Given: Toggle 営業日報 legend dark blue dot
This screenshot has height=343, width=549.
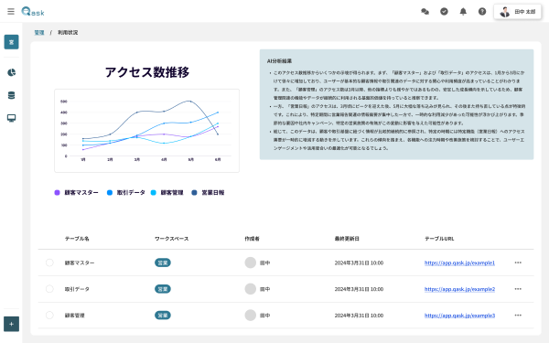Looking at the screenshot, I should coord(194,192).
